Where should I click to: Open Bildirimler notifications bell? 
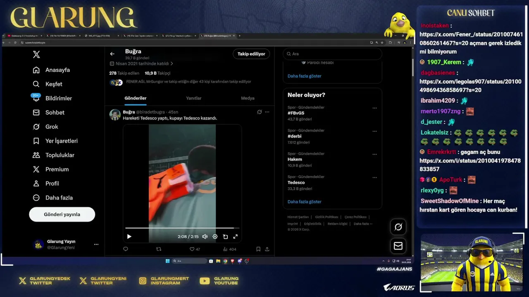coord(52,98)
